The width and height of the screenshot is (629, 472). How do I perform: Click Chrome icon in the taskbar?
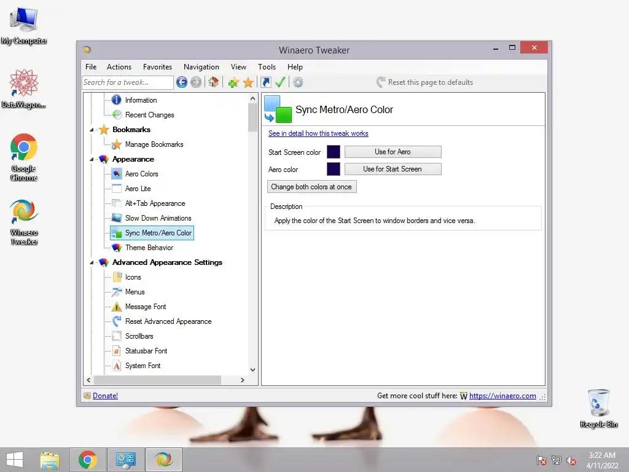(88, 460)
